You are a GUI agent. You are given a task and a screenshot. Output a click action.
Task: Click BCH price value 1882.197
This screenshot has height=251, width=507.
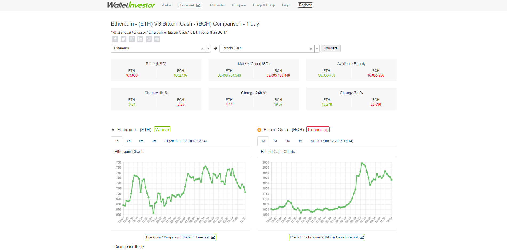tap(181, 75)
